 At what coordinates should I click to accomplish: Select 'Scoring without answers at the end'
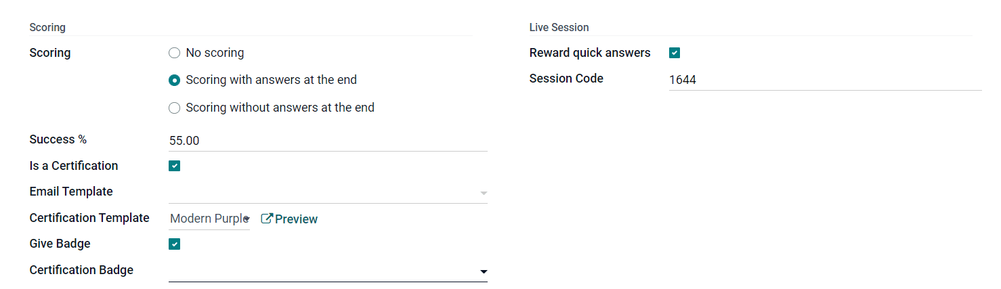175,108
